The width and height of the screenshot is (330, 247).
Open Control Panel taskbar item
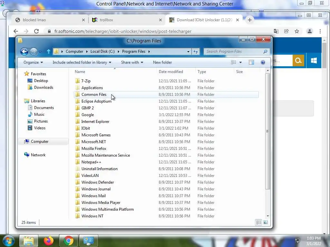[88, 241]
